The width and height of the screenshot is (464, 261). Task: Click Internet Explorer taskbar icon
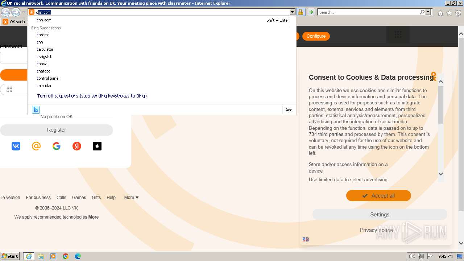(x=29, y=256)
